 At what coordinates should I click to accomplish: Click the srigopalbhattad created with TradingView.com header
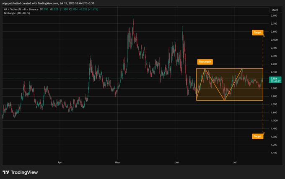pyautogui.click(x=48, y=3)
